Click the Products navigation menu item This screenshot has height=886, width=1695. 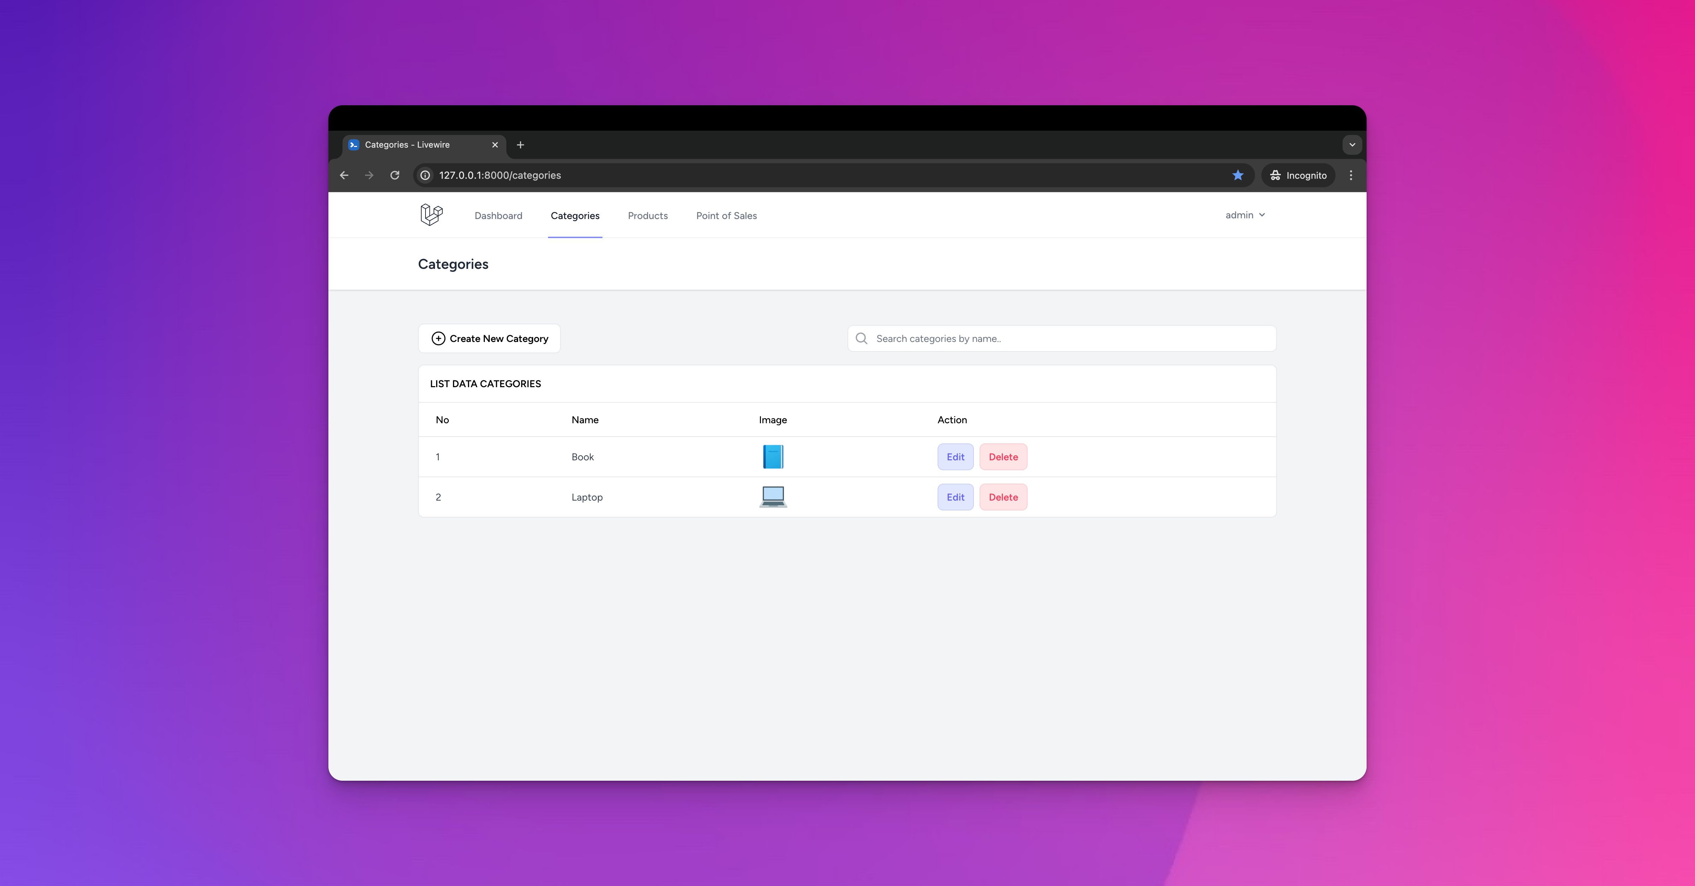[x=648, y=214]
